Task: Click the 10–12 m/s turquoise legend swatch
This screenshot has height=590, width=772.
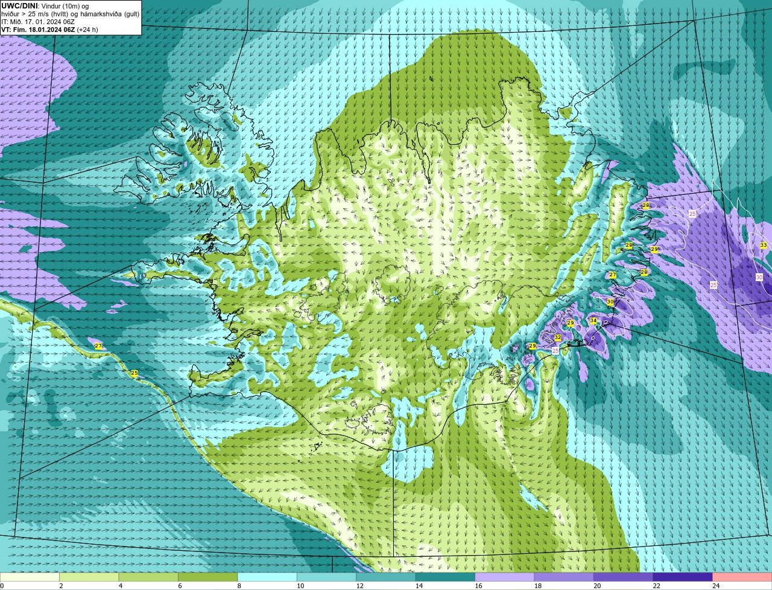Action: click(x=327, y=577)
